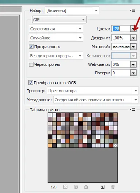Expand the Цвета count dropdown arrow
The height and width of the screenshot is (193, 140).
point(133,29)
